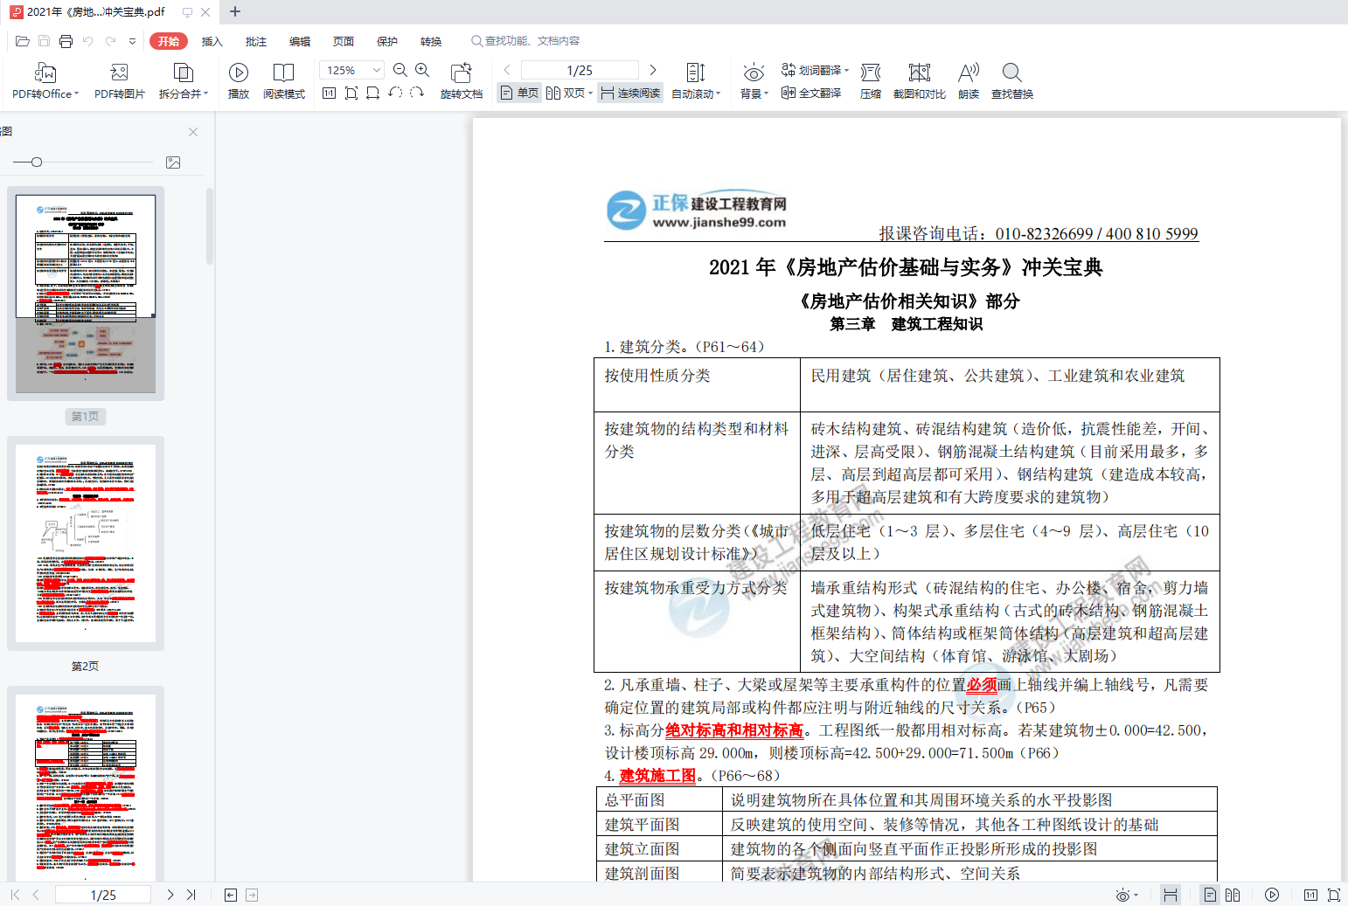Select the PDF转图片 tool

click(118, 80)
